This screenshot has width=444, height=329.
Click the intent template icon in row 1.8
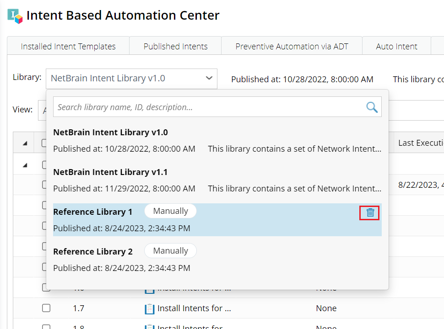point(150,326)
